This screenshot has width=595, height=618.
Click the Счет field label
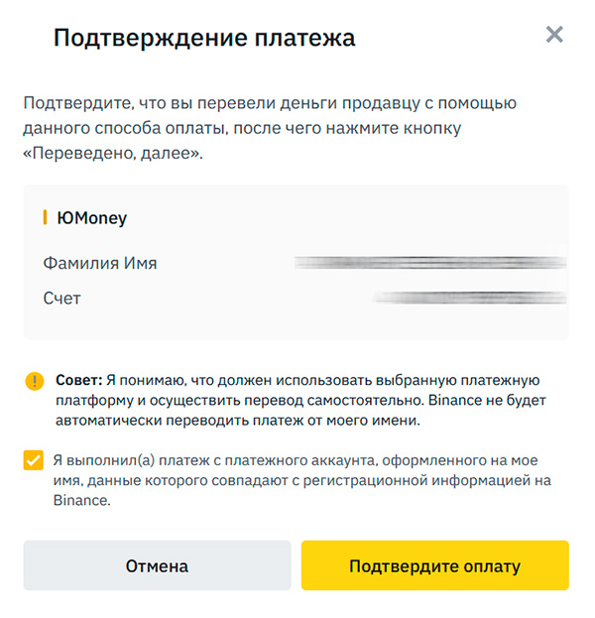[x=62, y=298]
